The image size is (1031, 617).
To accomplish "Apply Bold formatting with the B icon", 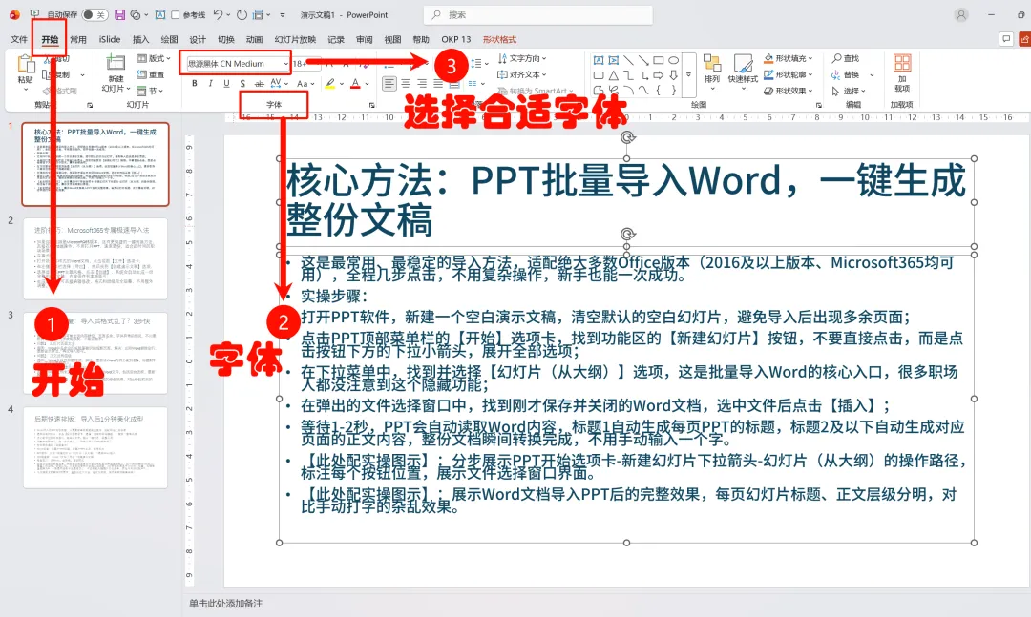I will (x=195, y=84).
